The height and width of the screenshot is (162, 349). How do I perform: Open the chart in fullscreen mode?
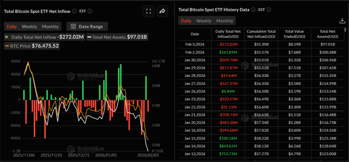148,11
